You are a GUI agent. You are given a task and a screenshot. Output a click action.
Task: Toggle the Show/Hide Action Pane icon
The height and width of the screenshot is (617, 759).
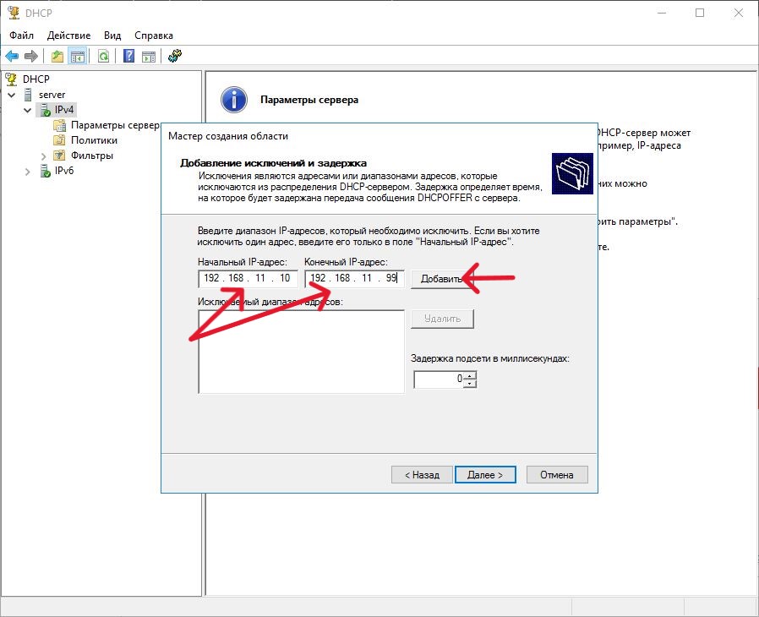(x=149, y=57)
